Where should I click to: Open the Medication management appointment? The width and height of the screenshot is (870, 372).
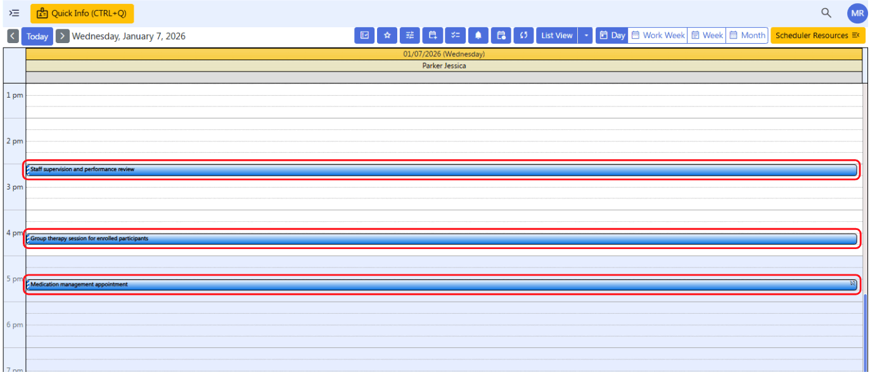tap(442, 285)
